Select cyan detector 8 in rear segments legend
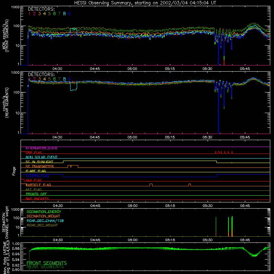The image size is (274, 274). (x=64, y=79)
